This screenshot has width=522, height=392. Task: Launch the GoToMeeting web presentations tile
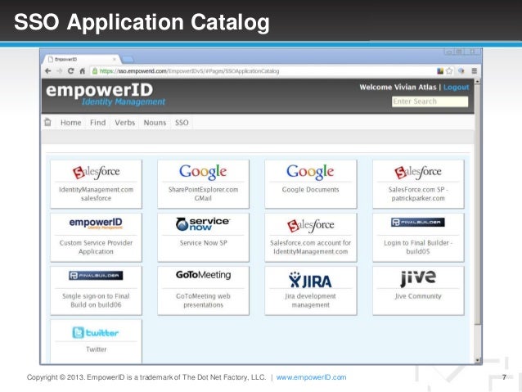203,291
